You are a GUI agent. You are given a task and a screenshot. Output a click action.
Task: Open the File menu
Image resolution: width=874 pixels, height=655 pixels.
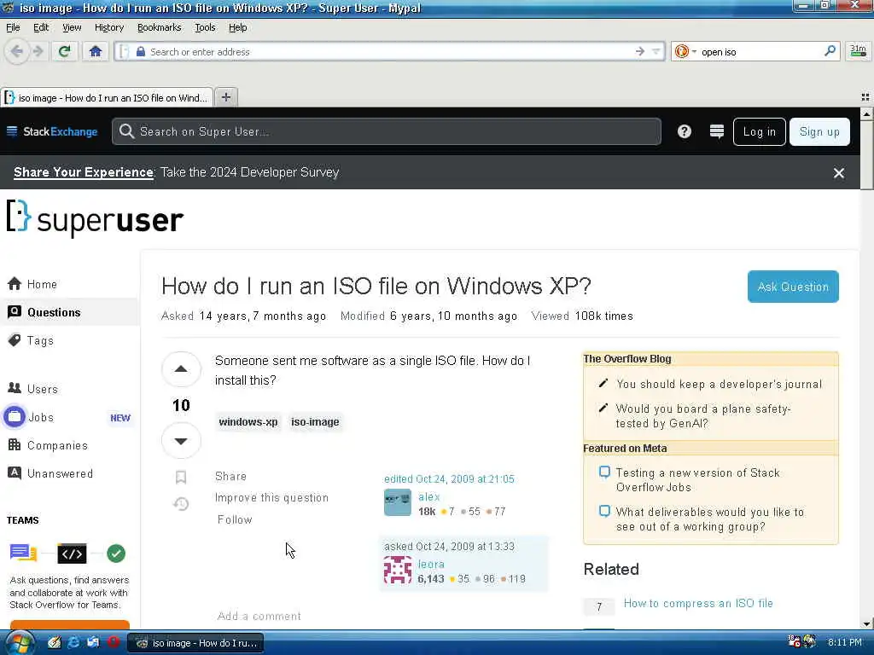coord(13,27)
